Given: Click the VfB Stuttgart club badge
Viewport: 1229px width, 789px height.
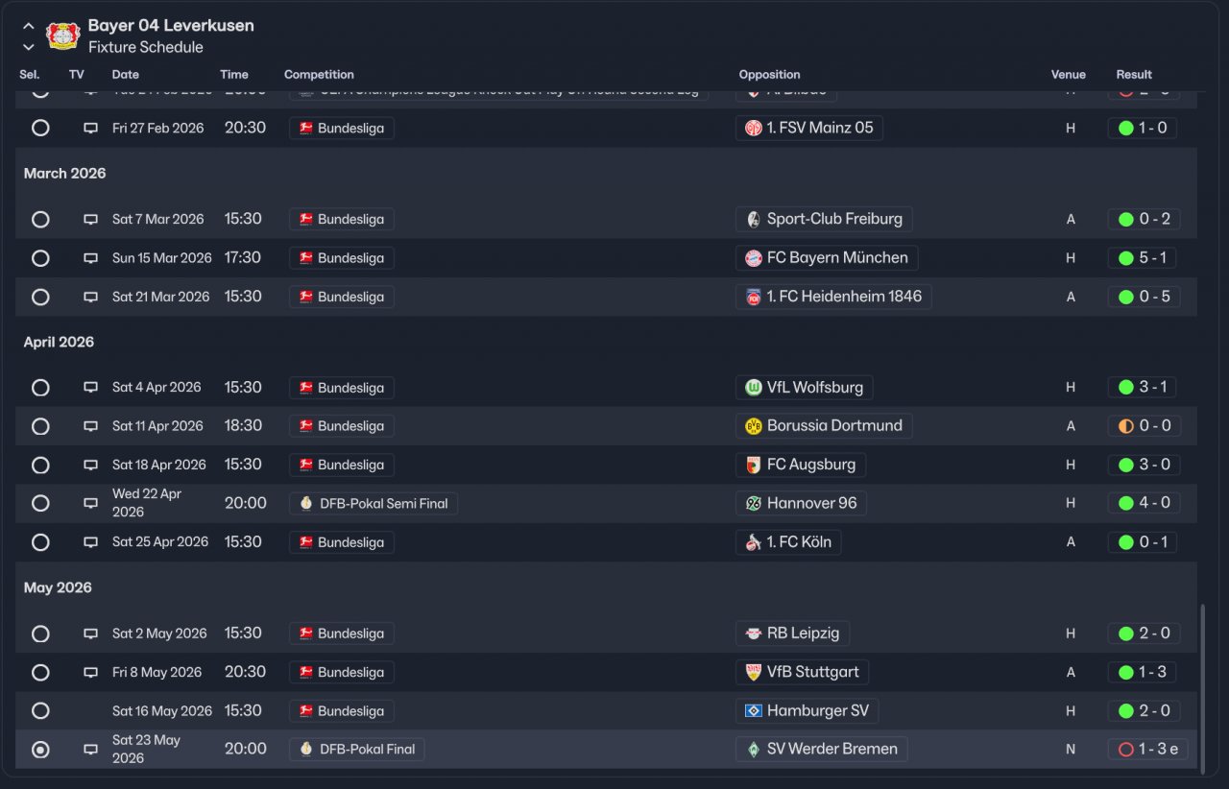Looking at the screenshot, I should 754,672.
